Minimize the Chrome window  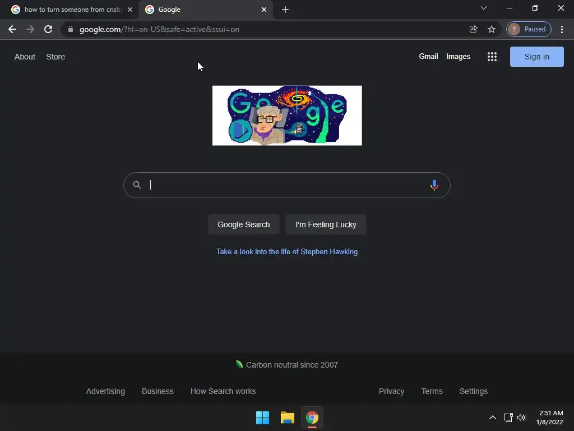point(509,8)
